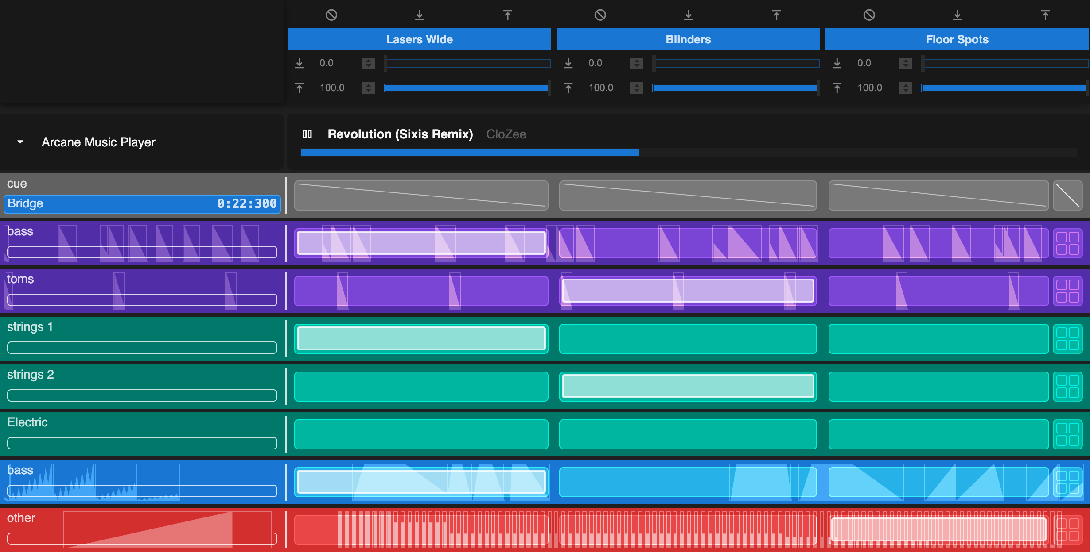Click the set-minimum arrow icon above Floor Spots
This screenshot has width=1090, height=552.
pos(957,15)
